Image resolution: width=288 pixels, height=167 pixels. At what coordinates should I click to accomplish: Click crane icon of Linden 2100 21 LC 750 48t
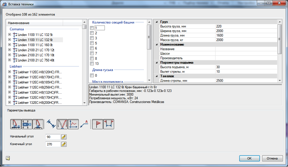pyautogui.click(x=15, y=60)
